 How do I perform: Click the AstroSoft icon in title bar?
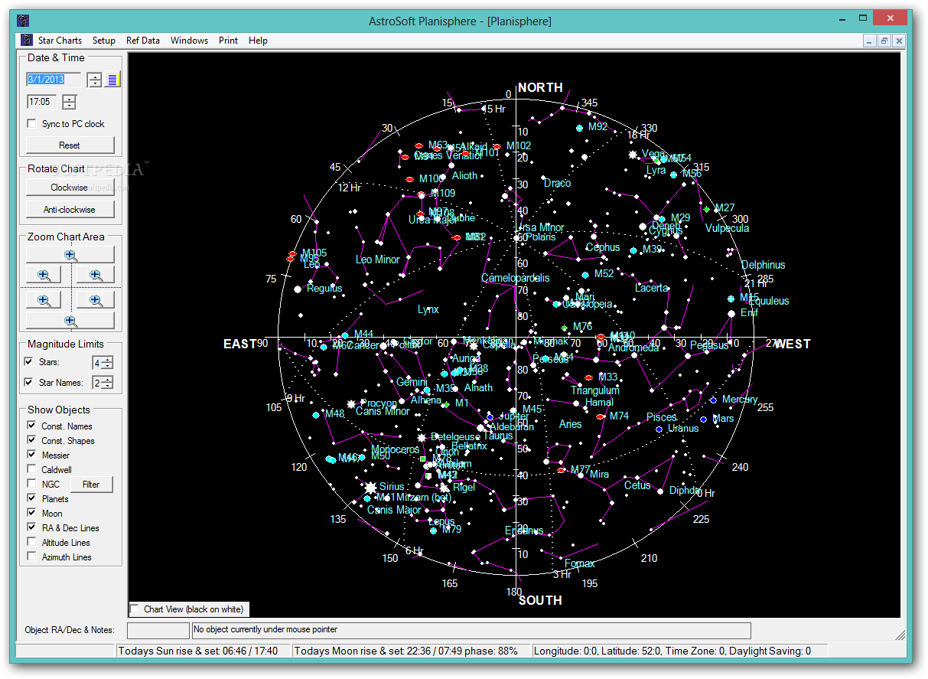pos(23,21)
